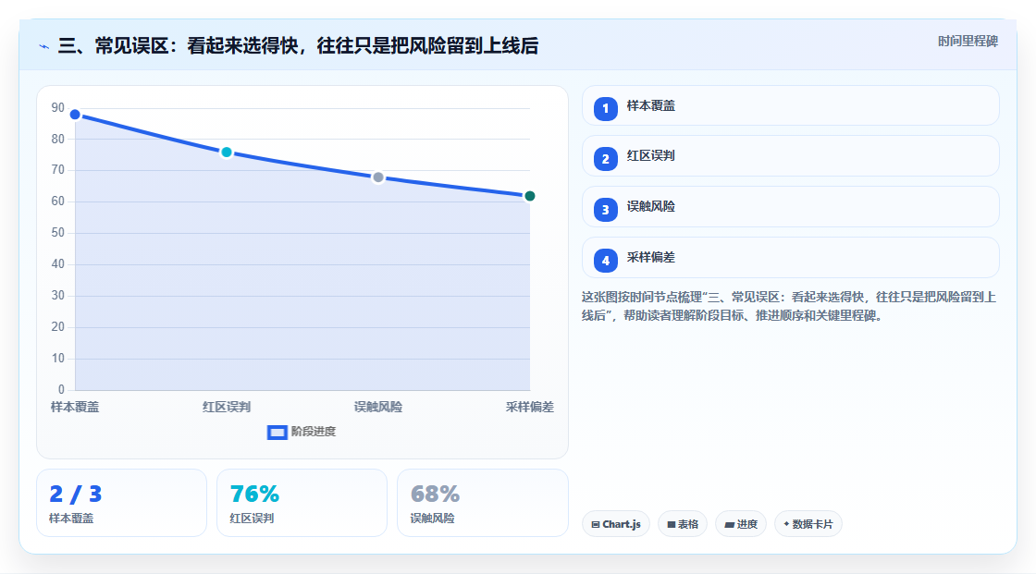
Task: Open the 红区误判 list item
Action: coord(790,156)
